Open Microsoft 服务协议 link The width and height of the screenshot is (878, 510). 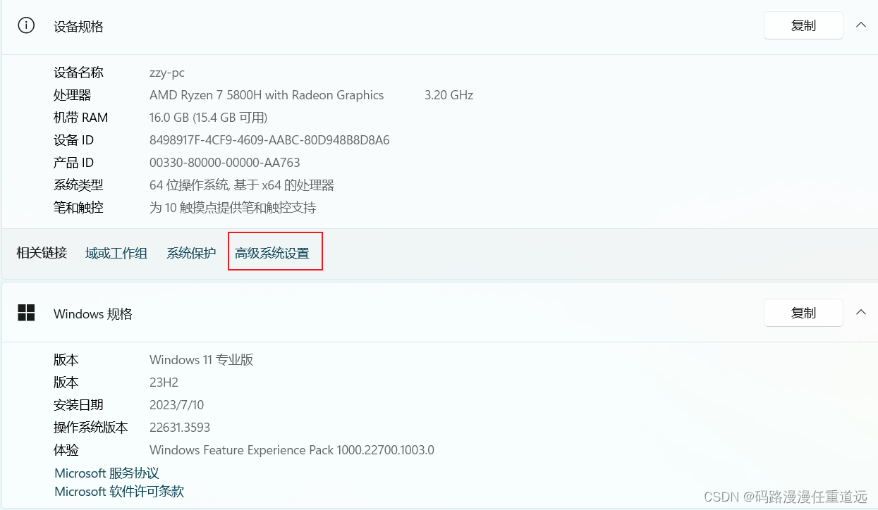106,473
